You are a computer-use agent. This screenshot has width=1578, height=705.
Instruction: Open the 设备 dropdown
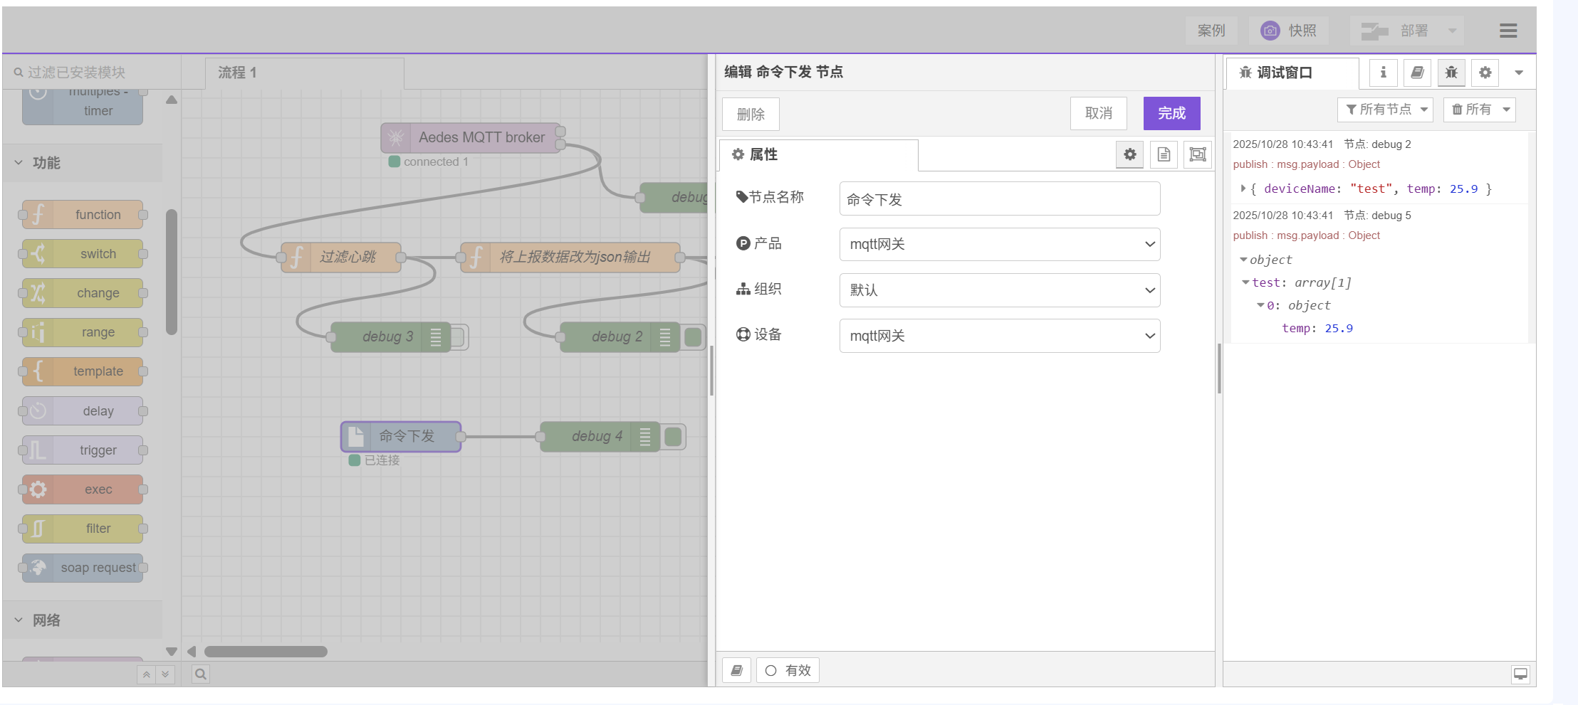coord(999,336)
